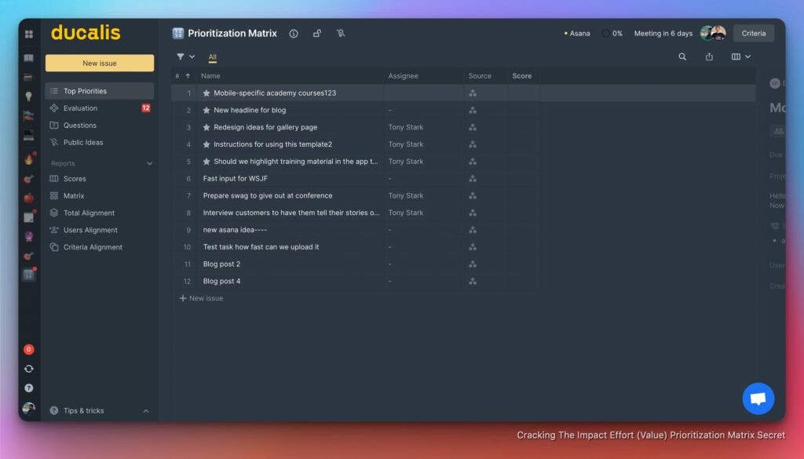This screenshot has height=459, width=804.
Task: Click the yellow New issue button
Action: 100,62
